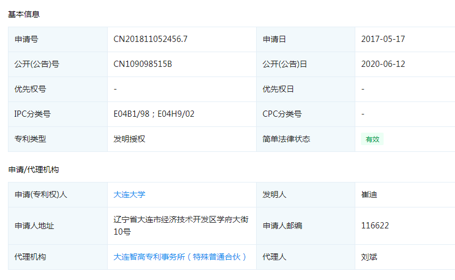This screenshot has height=280, width=455.
Task: Click the patent type value 发明授权
Action: (x=129, y=139)
